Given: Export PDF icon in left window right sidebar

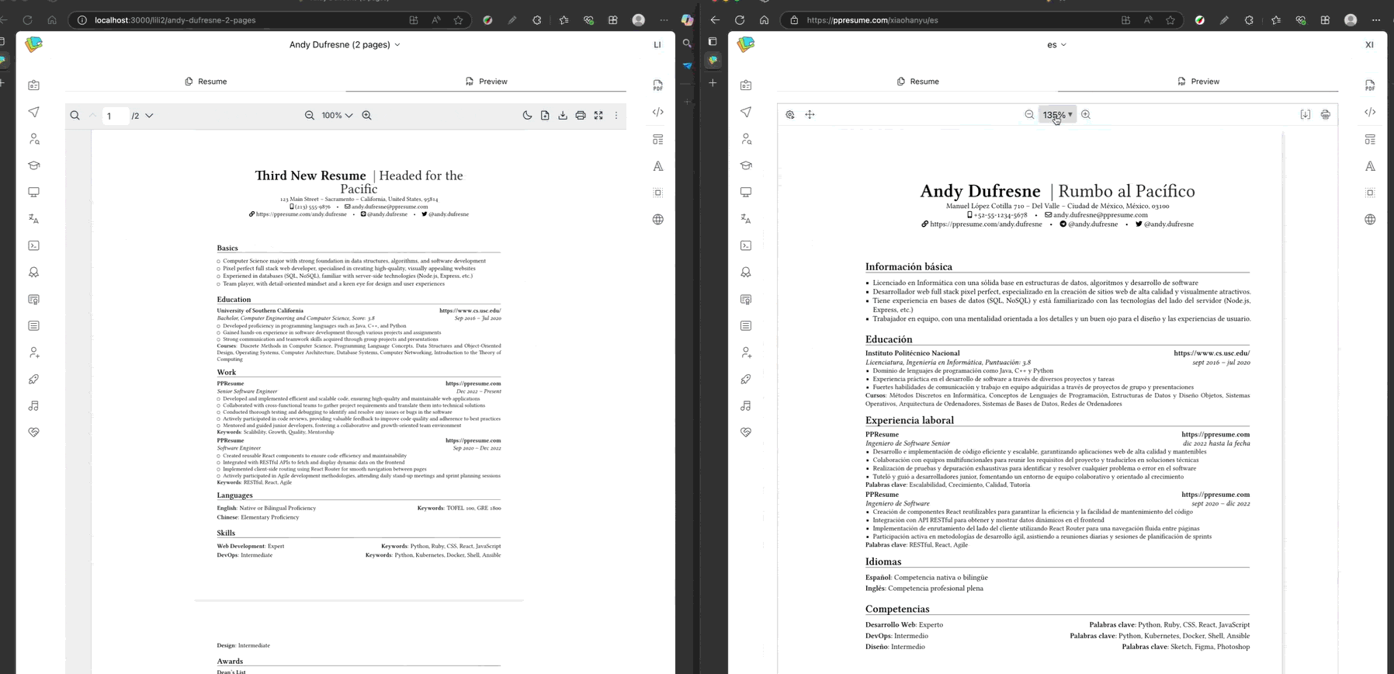Looking at the screenshot, I should click(657, 85).
